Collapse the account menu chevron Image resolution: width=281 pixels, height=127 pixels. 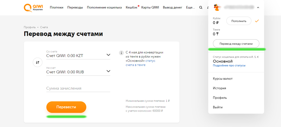[258, 7]
